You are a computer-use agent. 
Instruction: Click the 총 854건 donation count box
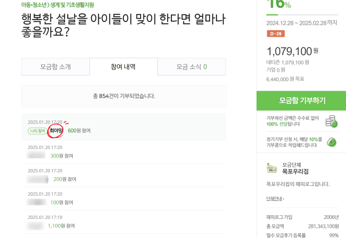coord(123,96)
